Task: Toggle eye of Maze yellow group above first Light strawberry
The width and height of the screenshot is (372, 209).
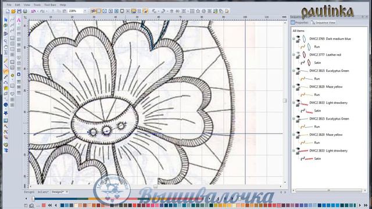Action: (x=298, y=85)
